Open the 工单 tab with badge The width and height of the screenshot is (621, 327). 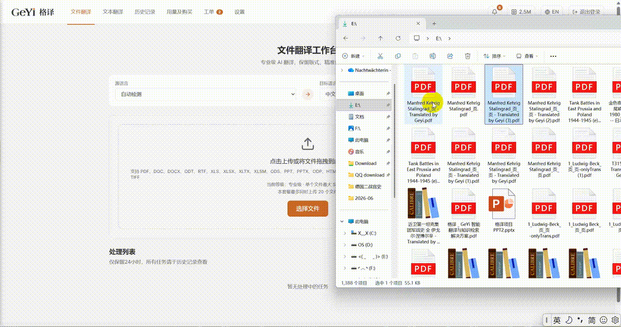[x=213, y=12]
